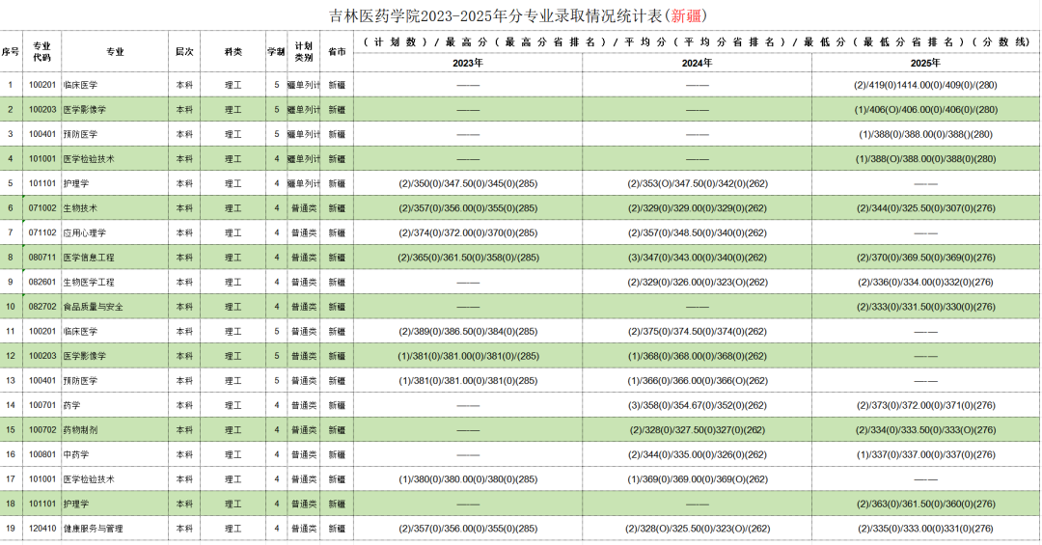
Task: Select the 2025 cell (2)/363(0)/361.50(0)/360(0)(276)
Action: (x=925, y=504)
